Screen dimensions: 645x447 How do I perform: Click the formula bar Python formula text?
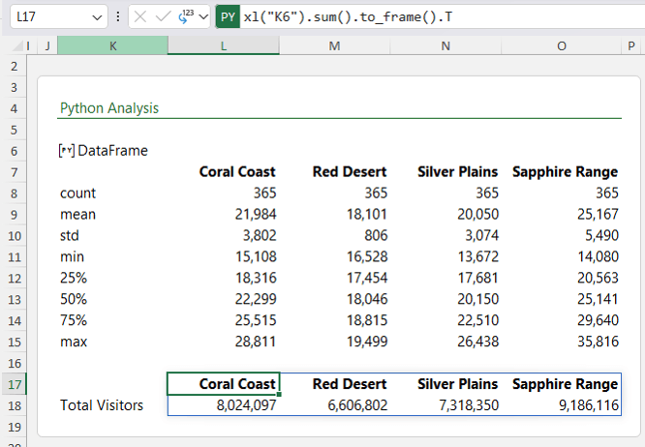pyautogui.click(x=348, y=16)
